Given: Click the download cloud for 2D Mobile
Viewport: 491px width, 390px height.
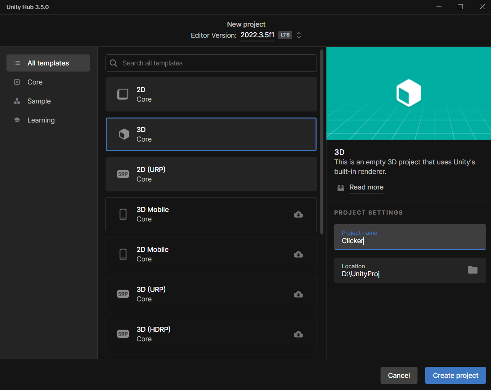Looking at the screenshot, I should pyautogui.click(x=298, y=255).
